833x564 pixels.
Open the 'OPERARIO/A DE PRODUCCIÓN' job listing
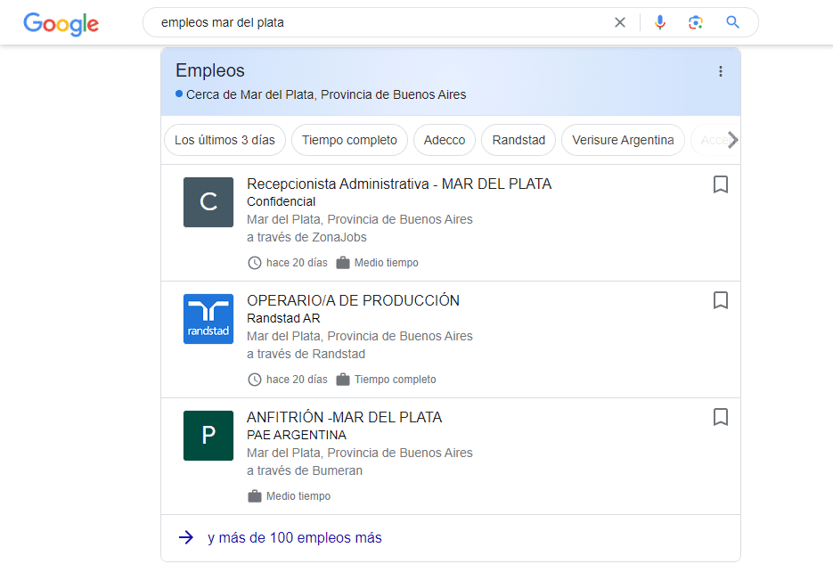point(354,300)
